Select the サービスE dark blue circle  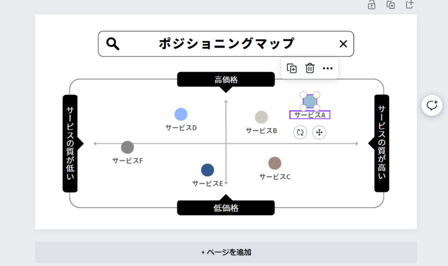tap(207, 170)
